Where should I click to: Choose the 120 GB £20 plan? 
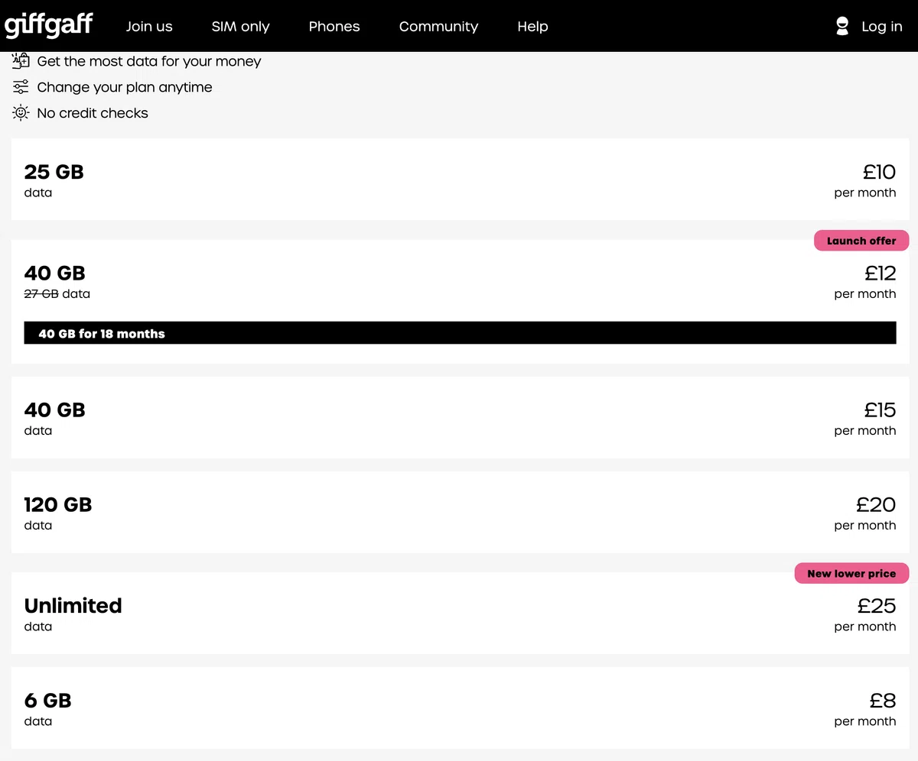460,512
